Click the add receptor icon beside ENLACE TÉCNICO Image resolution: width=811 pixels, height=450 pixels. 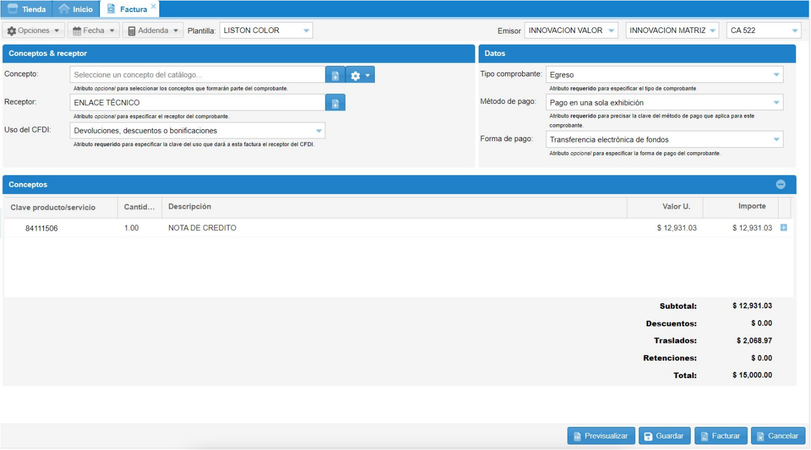tap(335, 103)
